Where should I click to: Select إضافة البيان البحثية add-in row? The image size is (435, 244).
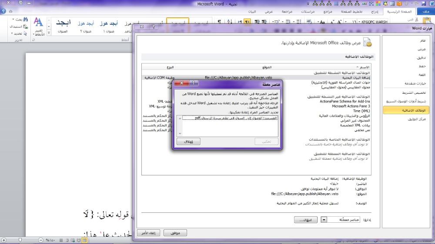[x=256, y=78]
